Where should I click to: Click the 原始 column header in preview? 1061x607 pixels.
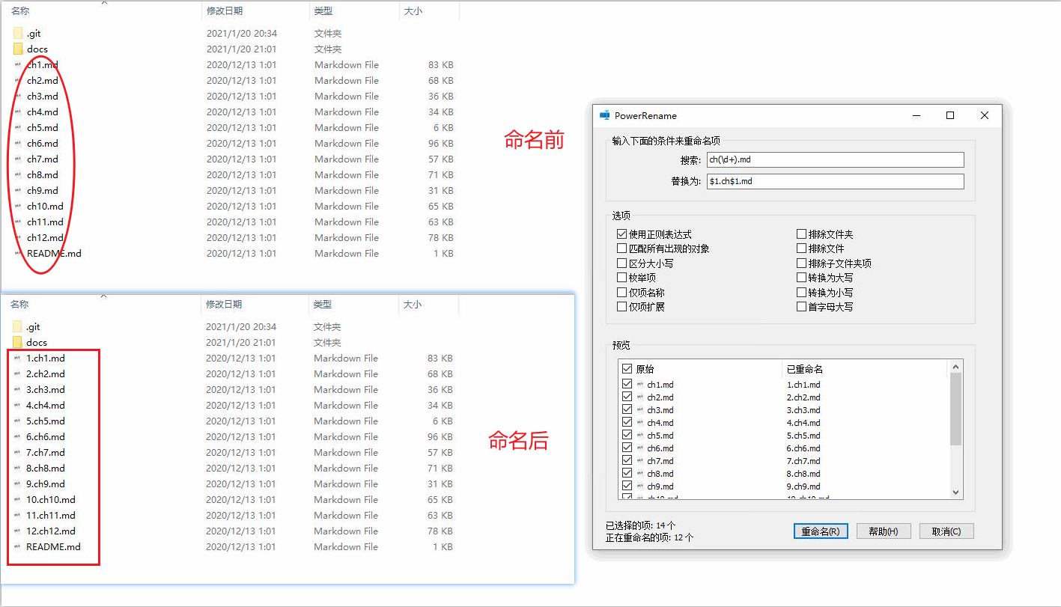pos(645,369)
